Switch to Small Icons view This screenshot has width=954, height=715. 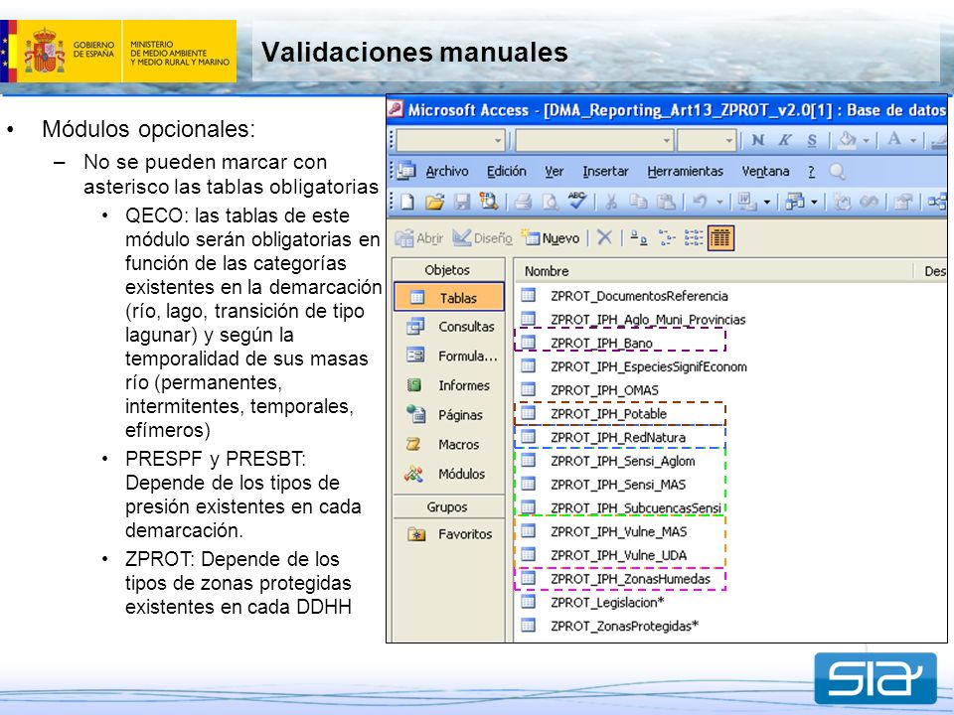[667, 237]
